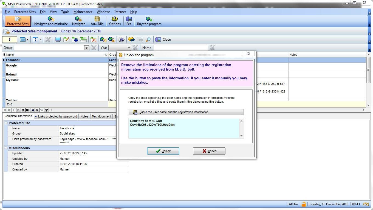Collapse the Miscellaneous section

pos(6,148)
